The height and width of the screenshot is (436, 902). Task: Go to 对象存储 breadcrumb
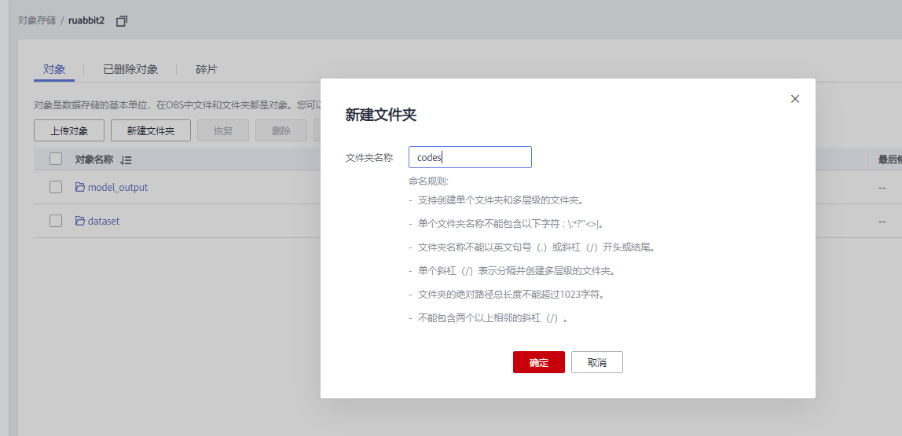37,20
